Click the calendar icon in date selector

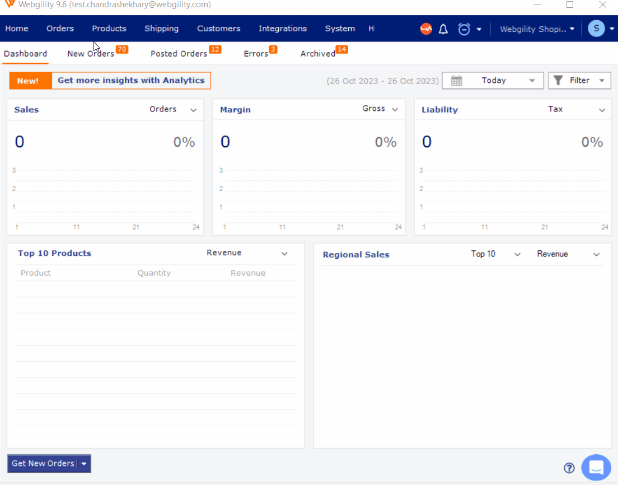pos(456,81)
